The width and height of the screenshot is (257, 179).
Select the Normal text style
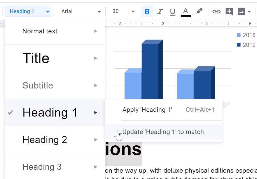click(x=39, y=31)
